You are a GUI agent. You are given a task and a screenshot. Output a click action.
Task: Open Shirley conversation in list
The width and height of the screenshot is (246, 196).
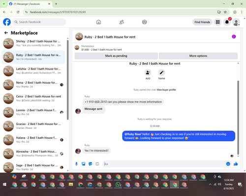(33, 44)
